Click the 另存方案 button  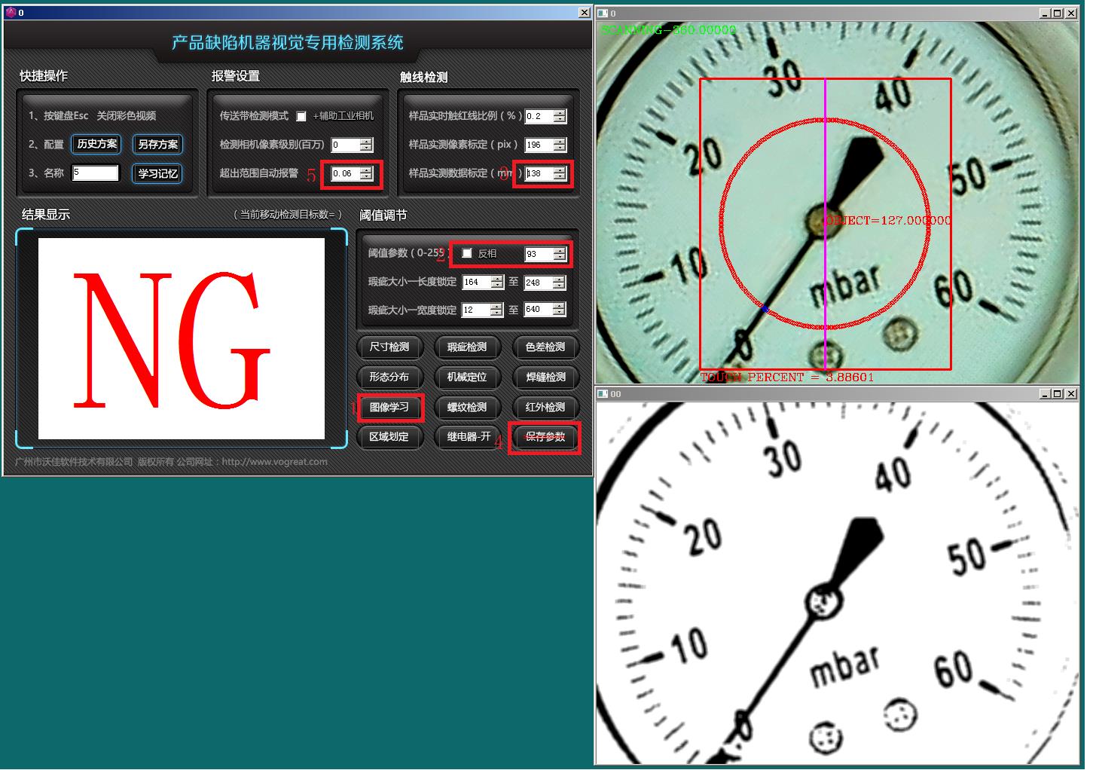(157, 144)
